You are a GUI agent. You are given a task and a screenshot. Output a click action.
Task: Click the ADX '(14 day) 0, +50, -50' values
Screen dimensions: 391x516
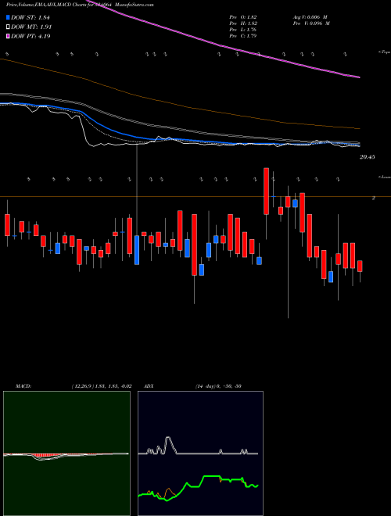tap(218, 386)
